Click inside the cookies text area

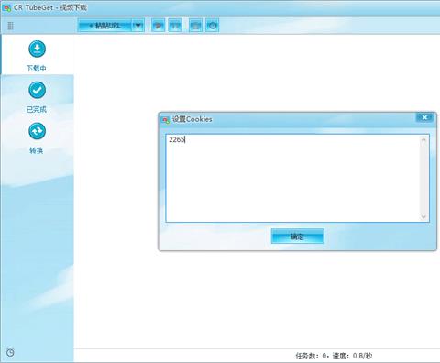292,178
